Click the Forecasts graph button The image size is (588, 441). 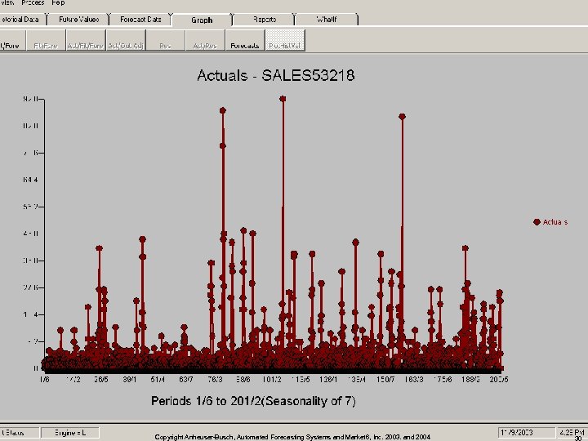(245, 40)
